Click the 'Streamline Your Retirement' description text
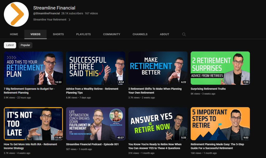This screenshot has width=266, height=158. click(50, 20)
